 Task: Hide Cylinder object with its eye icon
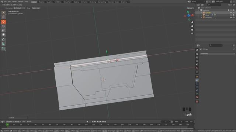coord(231,13)
